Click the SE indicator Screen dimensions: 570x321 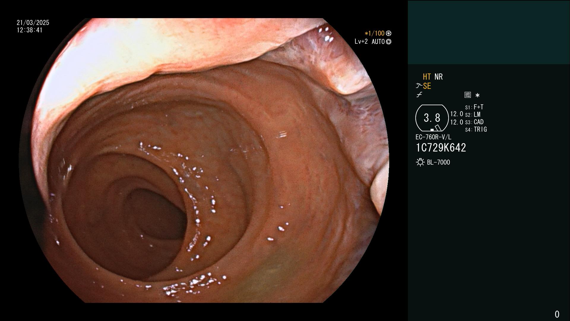[x=427, y=86]
